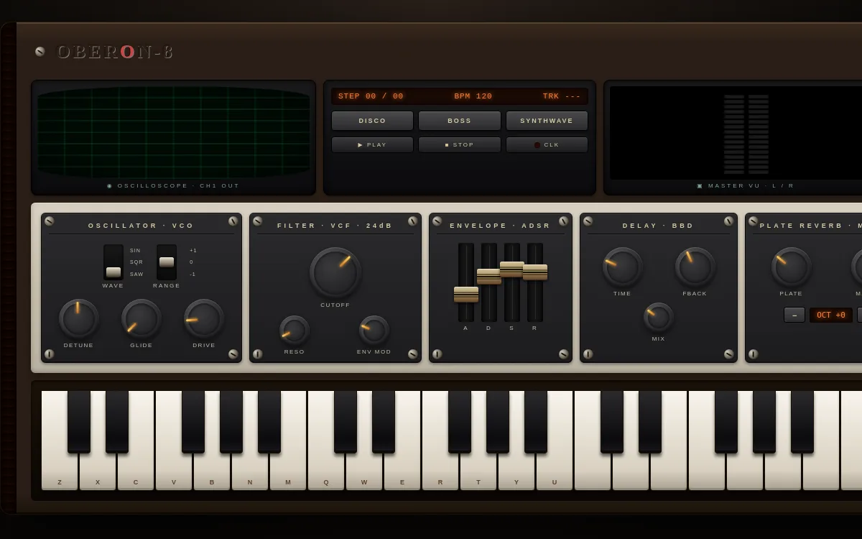
Task: Click the envelope Decay (D) fader
Action: pos(489,277)
